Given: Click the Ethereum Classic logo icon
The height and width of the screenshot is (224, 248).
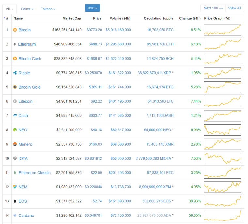Looking at the screenshot, I should coord(15,173).
